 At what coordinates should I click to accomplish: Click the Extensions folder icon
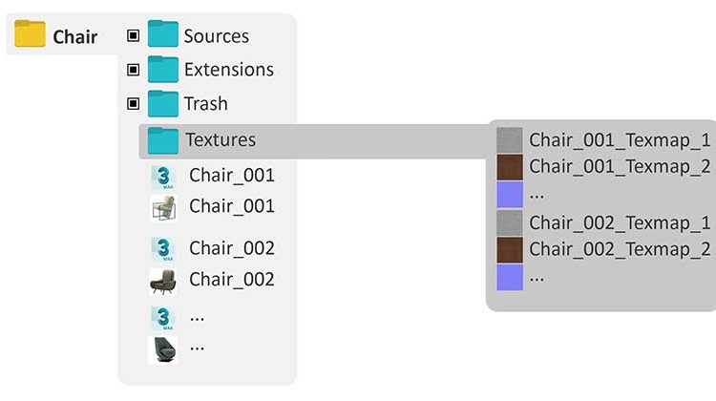[163, 69]
